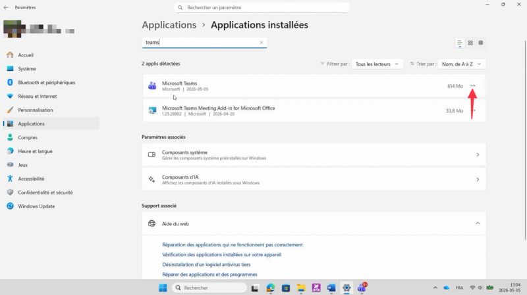The image size is (527, 295).
Task: Open the Windows Start menu
Action: [163, 288]
